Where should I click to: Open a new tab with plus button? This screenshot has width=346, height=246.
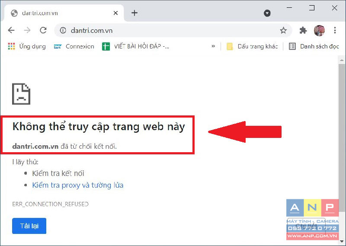135,13
